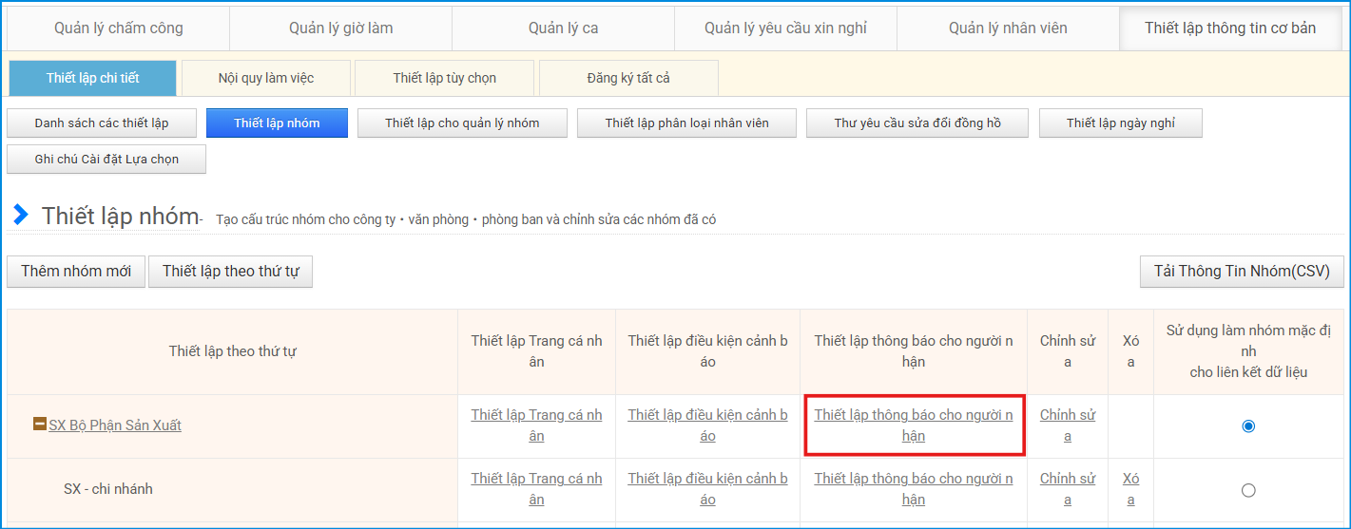Go to the Quản lý yêu cầu xin nghỉ tab
Screen dimensions: 1351x529
click(785, 28)
